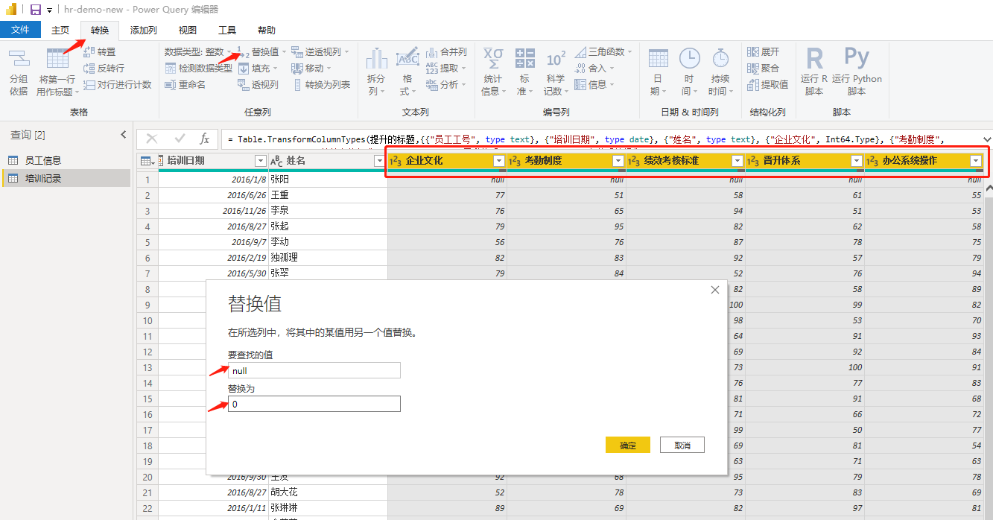
Task: Click the 取消 button in the dialog
Action: click(x=682, y=445)
